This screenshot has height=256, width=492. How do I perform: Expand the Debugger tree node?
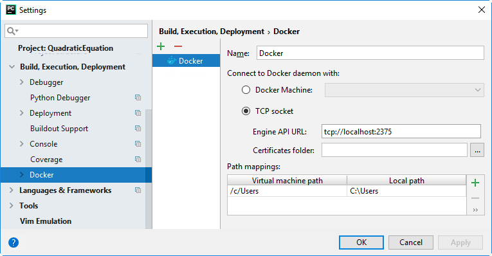pos(22,82)
